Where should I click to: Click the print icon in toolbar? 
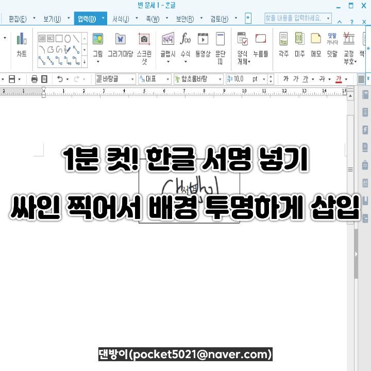point(35,79)
